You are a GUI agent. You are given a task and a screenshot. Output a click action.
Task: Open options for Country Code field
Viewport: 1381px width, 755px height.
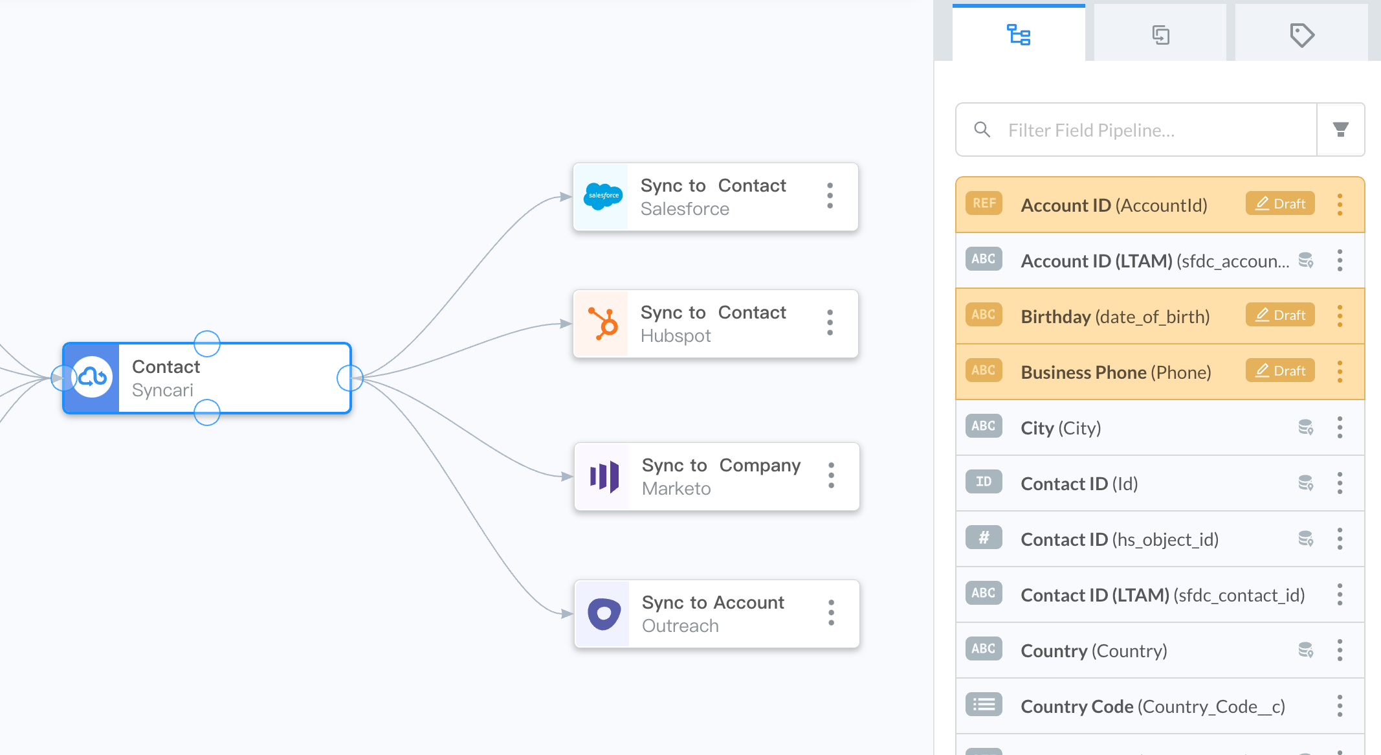pos(1340,706)
